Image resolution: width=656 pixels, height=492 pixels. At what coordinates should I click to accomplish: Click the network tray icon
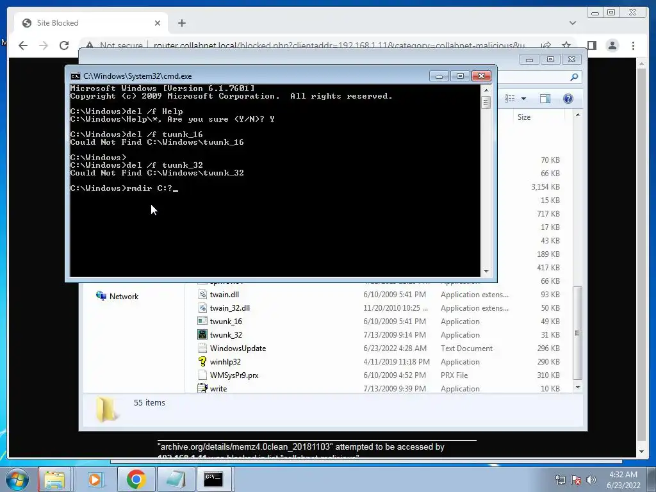pos(560,480)
